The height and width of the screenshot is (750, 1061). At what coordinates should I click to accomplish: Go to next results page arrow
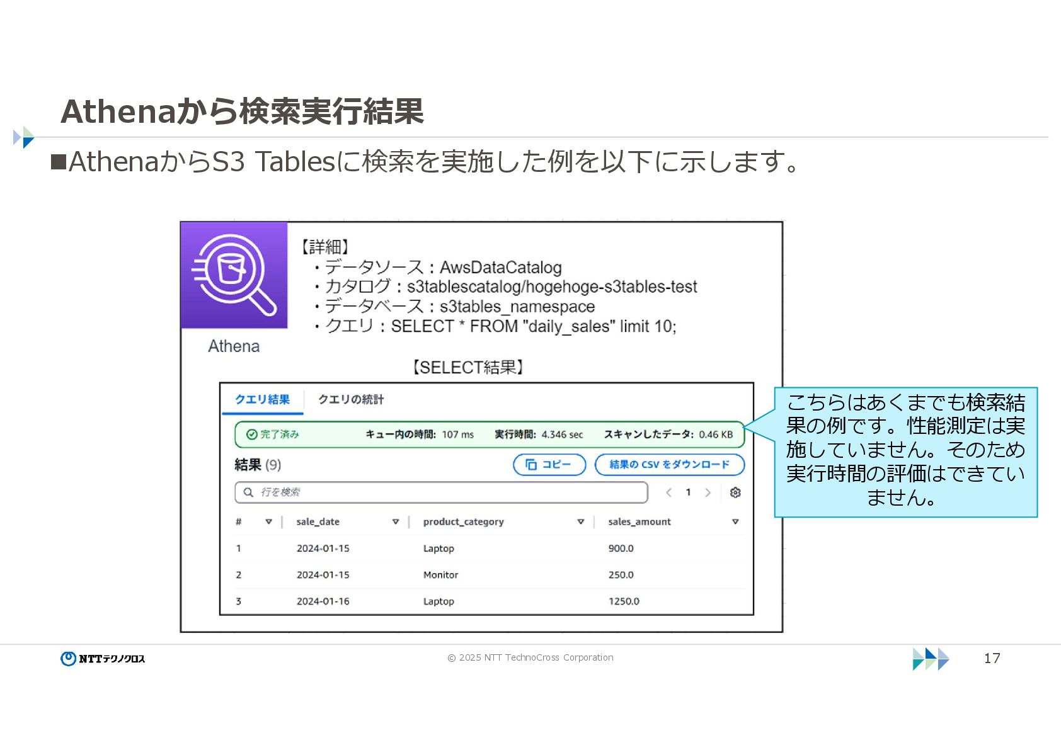point(708,492)
